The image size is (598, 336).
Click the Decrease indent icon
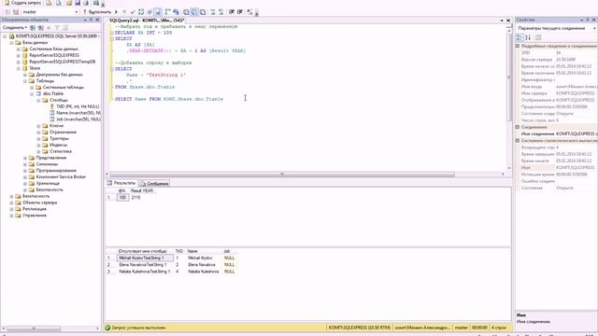232,12
